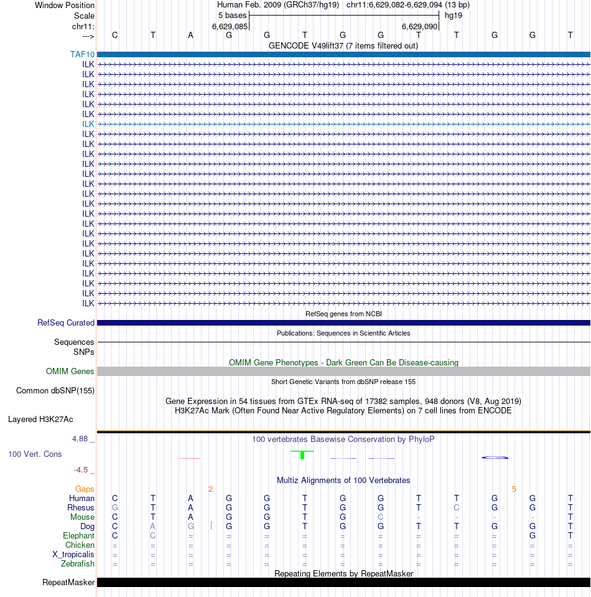The height and width of the screenshot is (597, 591).
Task: Click the orange Gaps label
Action: click(x=85, y=489)
